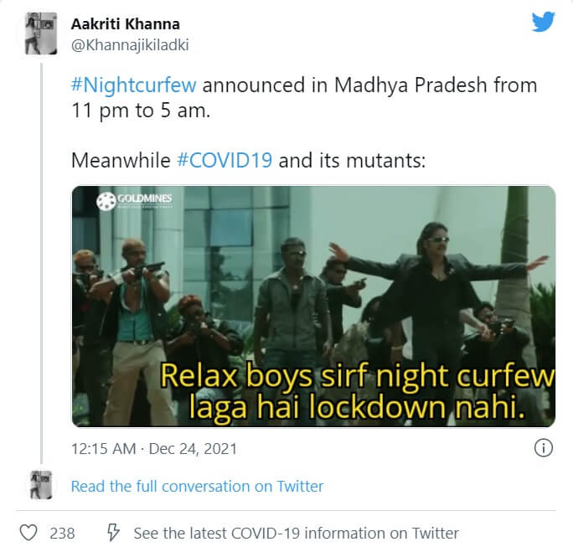Open the Aakriti Khanna display name
The width and height of the screenshot is (573, 552).
pyautogui.click(x=126, y=24)
